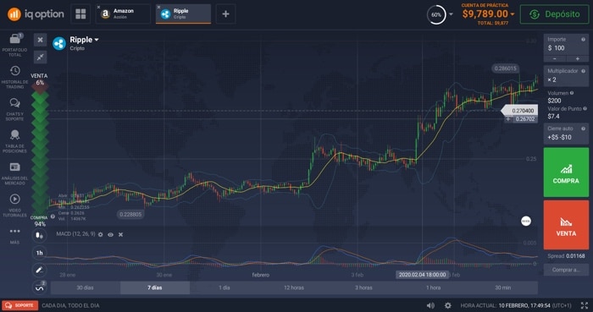The image size is (593, 312).
Task: Click the red VENTA button
Action: (x=566, y=225)
